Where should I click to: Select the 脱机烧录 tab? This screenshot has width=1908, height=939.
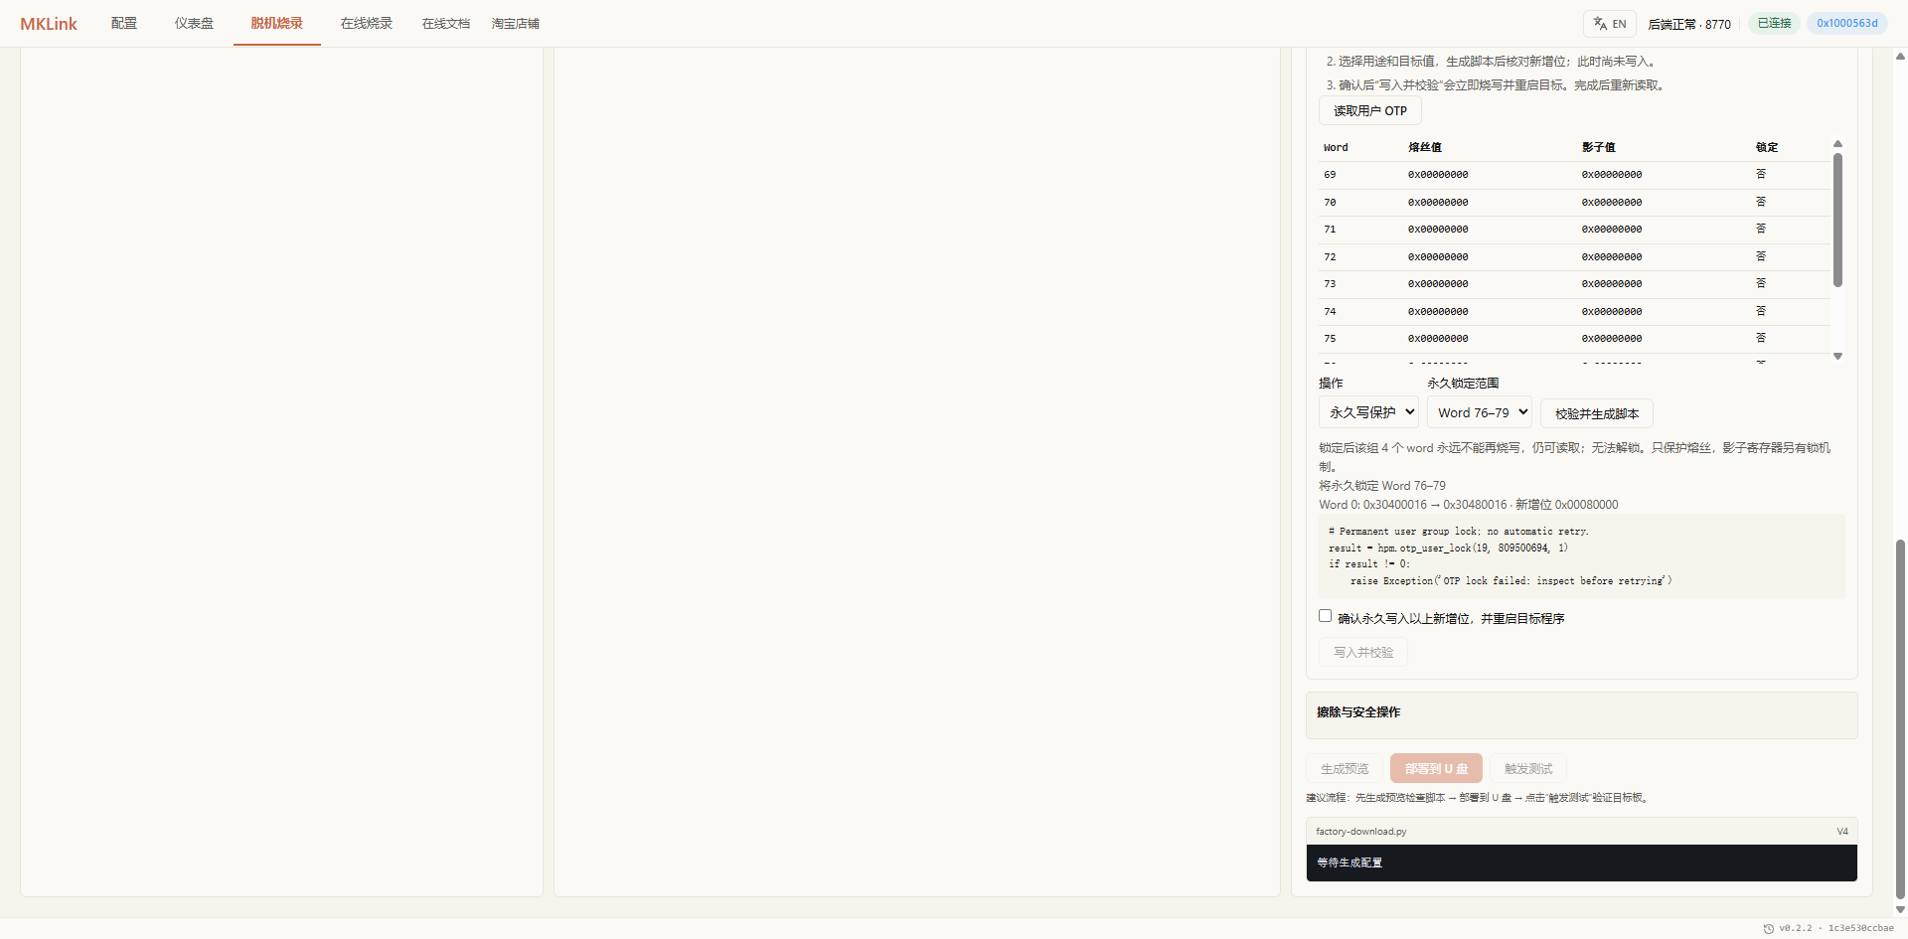tap(277, 23)
